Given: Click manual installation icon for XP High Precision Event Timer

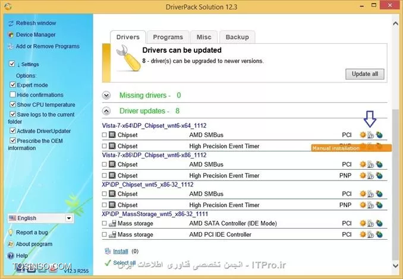Looking at the screenshot, I should tap(370, 205).
